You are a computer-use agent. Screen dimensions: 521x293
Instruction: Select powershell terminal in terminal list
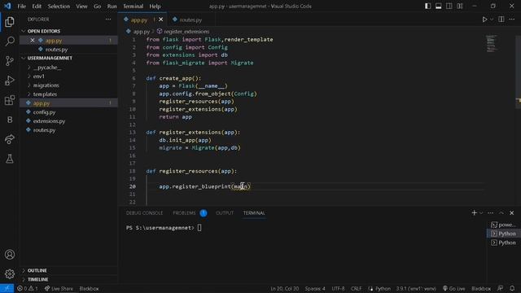pyautogui.click(x=503, y=225)
